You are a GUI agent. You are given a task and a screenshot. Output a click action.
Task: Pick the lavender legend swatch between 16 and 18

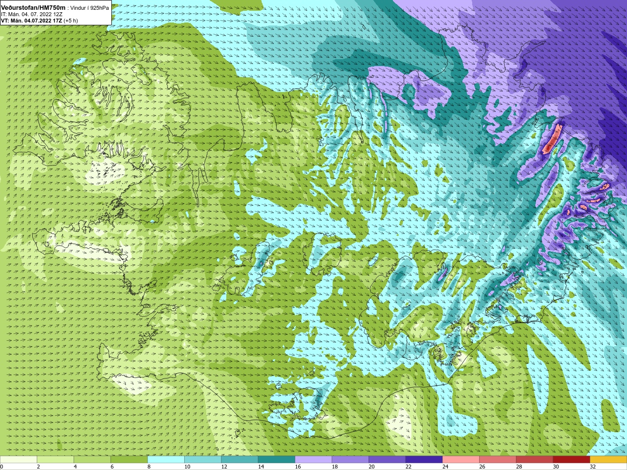[313, 460]
